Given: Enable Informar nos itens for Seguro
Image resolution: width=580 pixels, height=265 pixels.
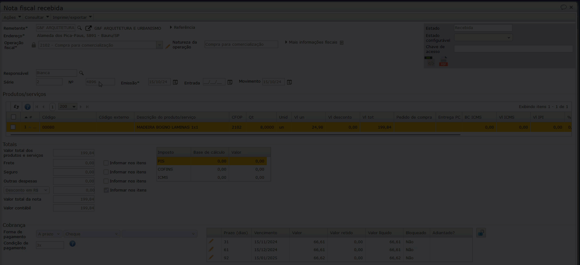Looking at the screenshot, I should pyautogui.click(x=106, y=172).
